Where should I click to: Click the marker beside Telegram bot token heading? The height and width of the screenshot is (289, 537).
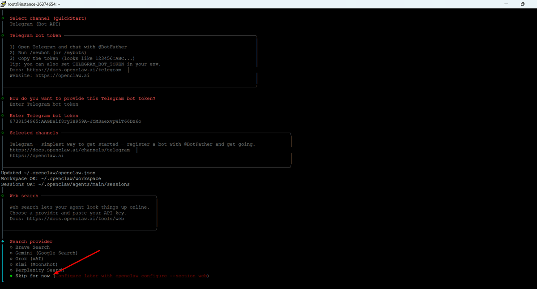(x=3, y=35)
